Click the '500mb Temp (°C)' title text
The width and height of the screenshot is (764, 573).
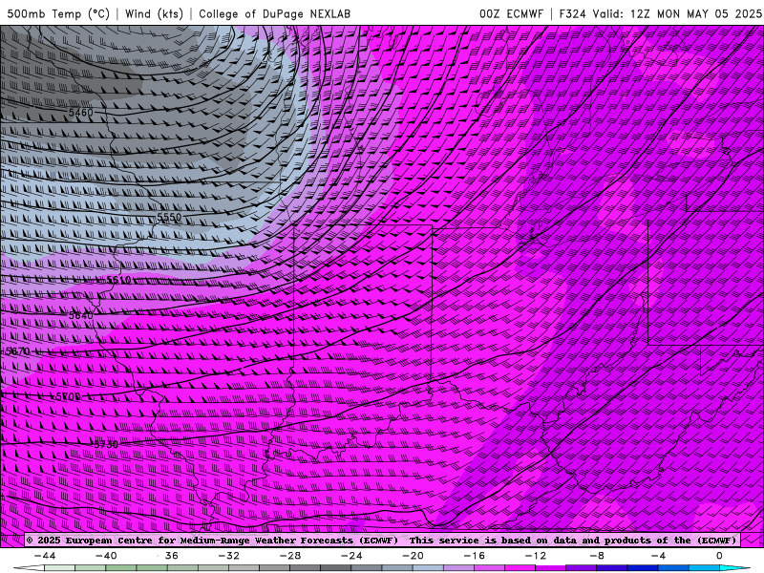point(58,13)
